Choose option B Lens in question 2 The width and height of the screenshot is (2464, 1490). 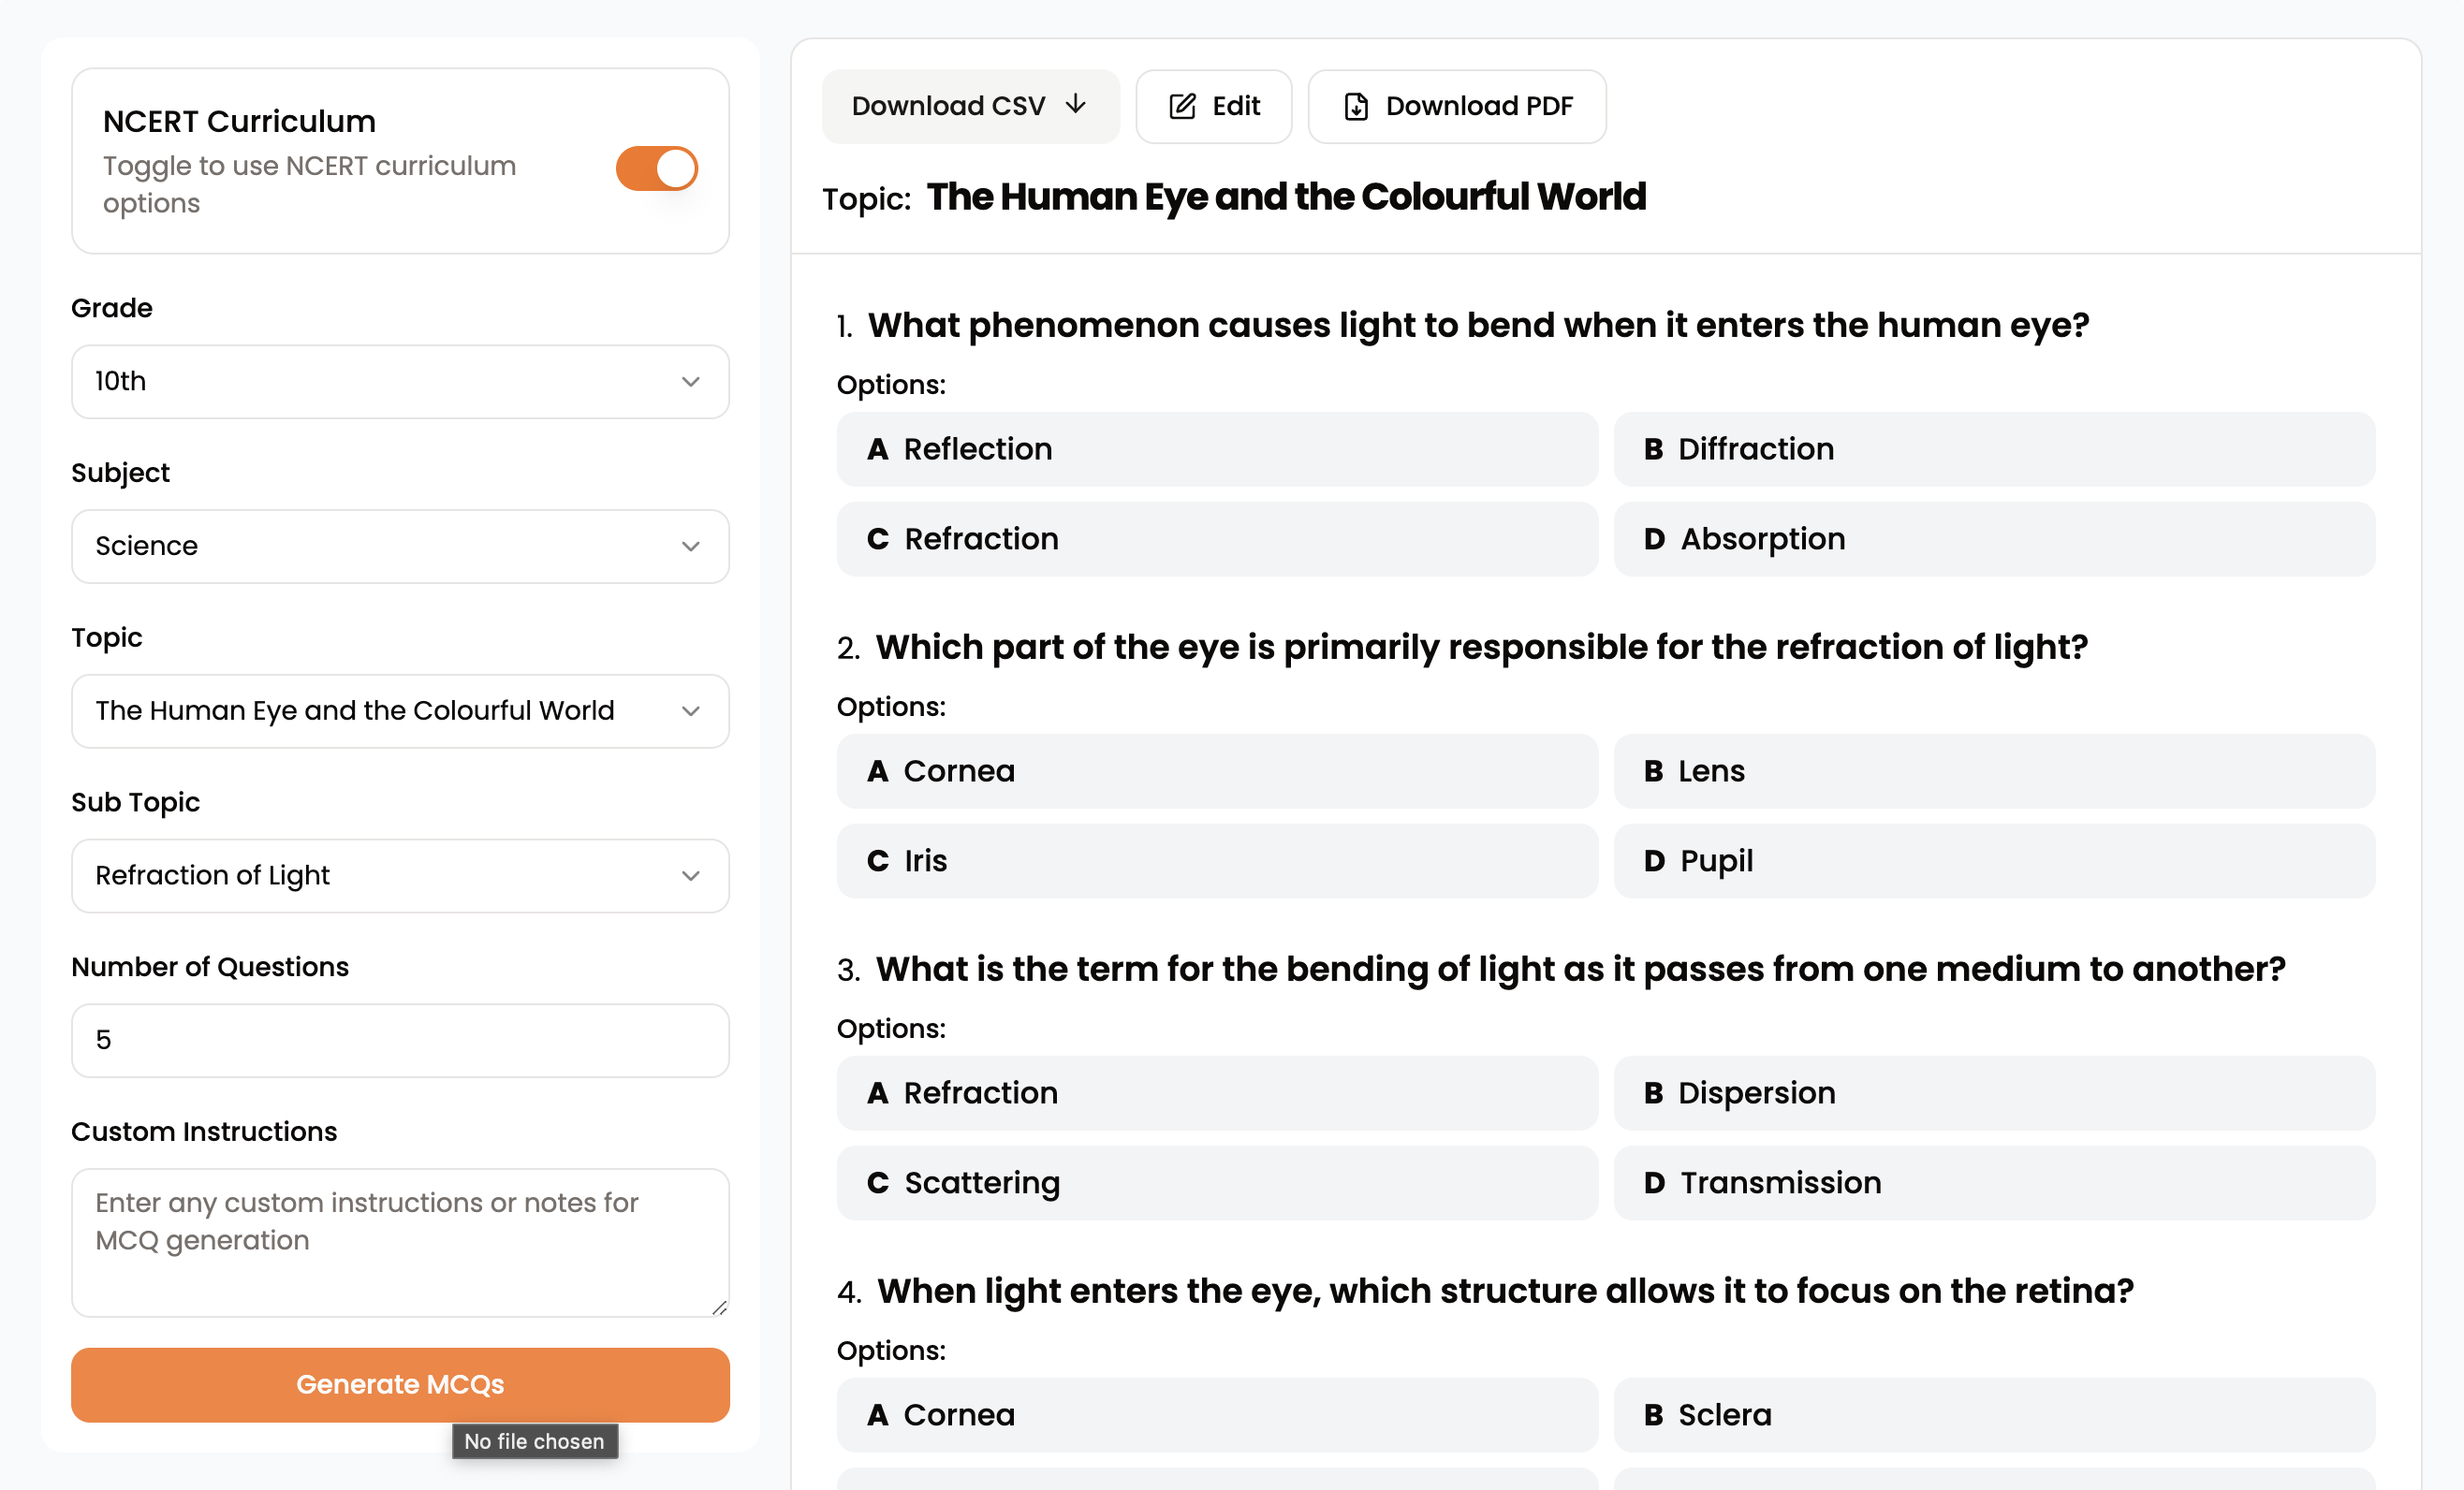tap(1994, 771)
